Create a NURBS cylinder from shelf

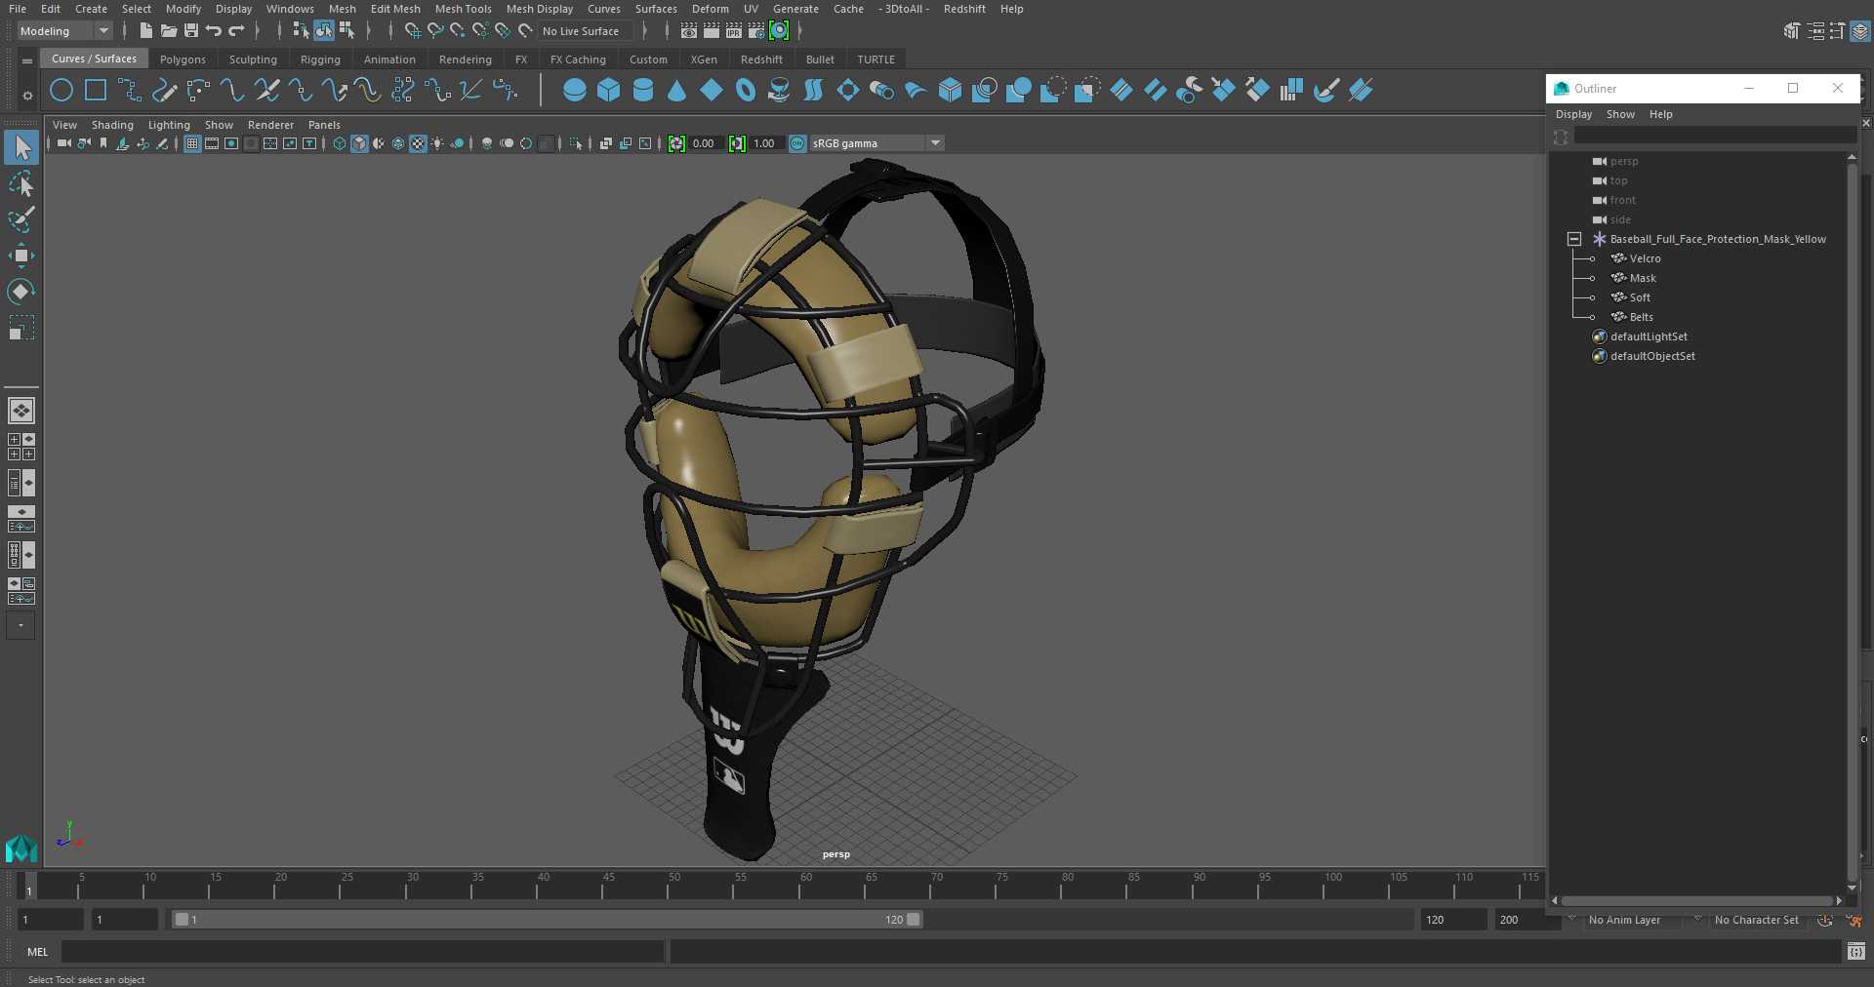pyautogui.click(x=643, y=91)
